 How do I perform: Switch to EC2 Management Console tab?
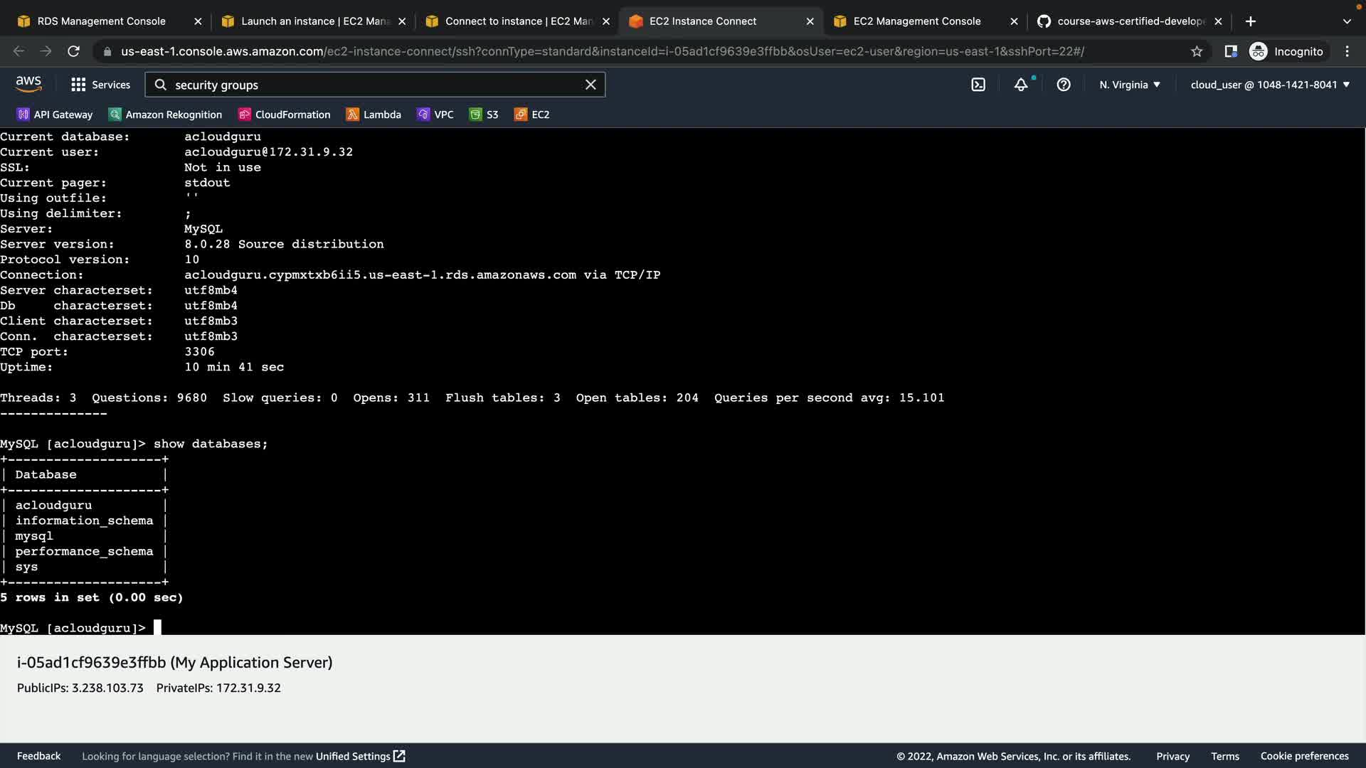(x=916, y=21)
